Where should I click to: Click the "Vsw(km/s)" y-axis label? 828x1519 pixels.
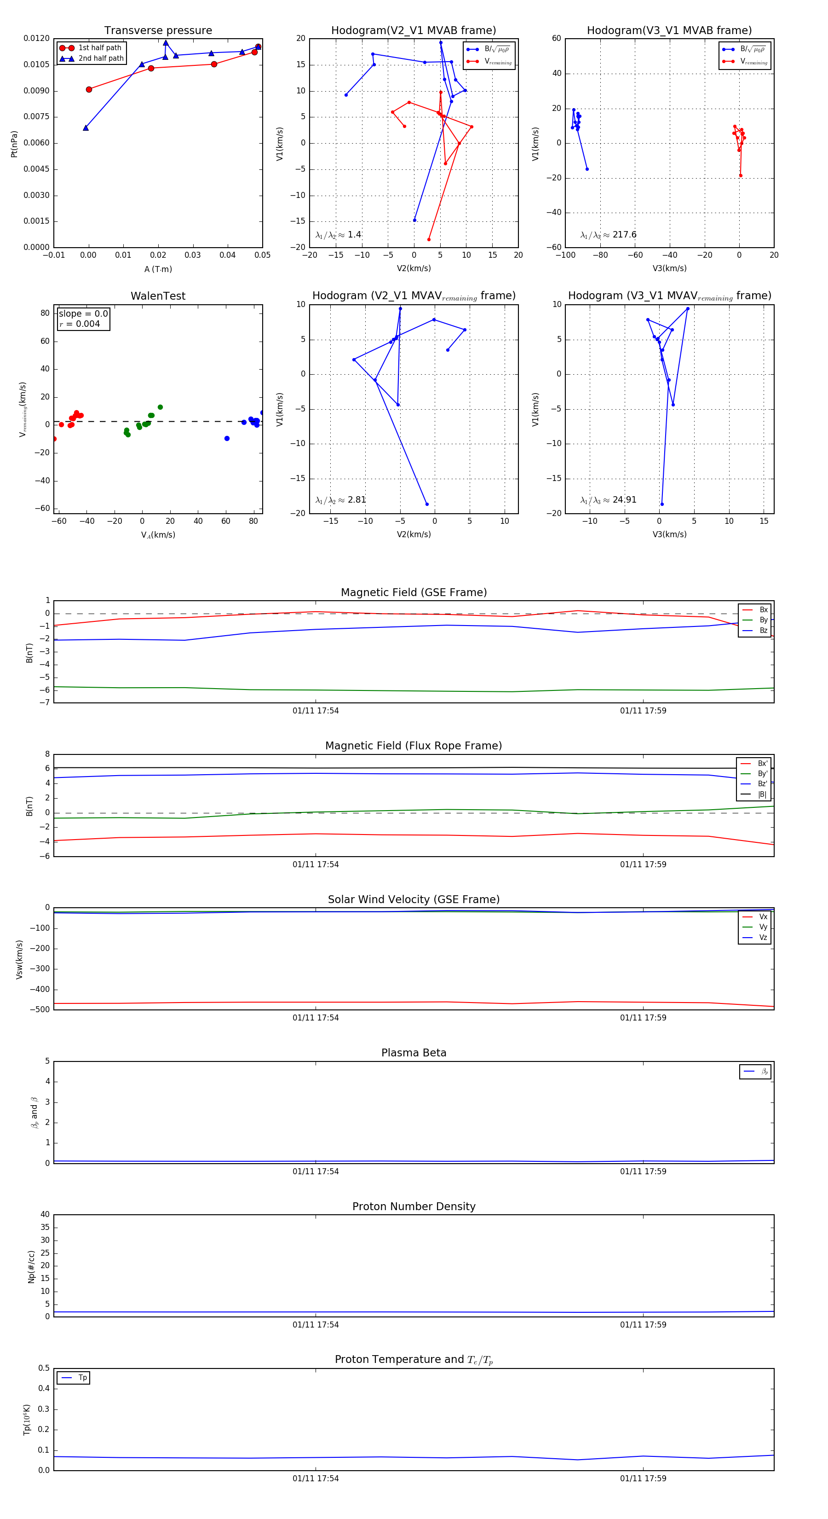pos(19,959)
